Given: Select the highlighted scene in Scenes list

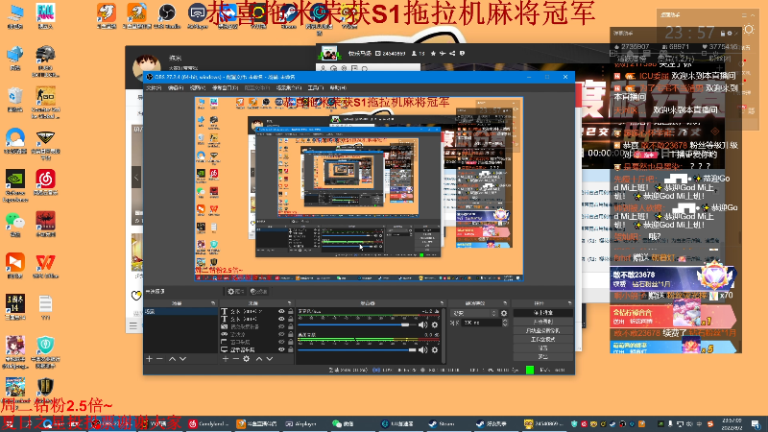Looking at the screenshot, I should 180,311.
